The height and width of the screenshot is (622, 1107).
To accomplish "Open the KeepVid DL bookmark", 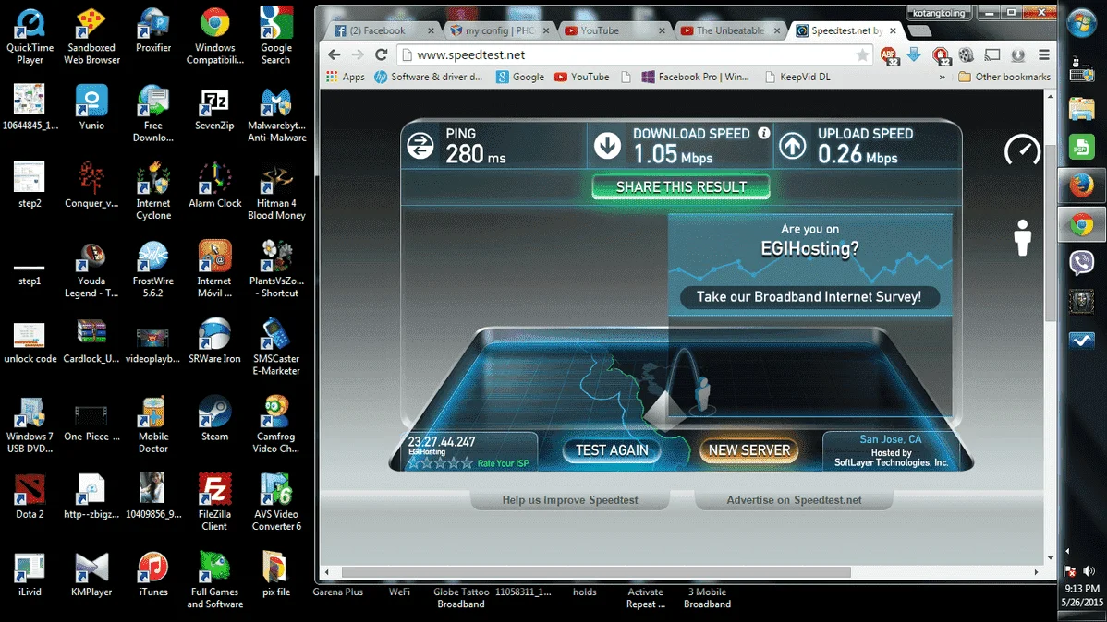I will point(797,77).
